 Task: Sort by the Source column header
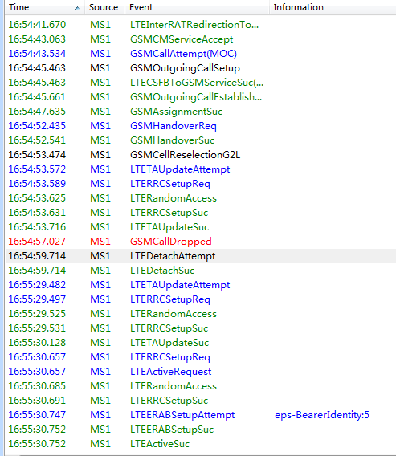point(104,7)
